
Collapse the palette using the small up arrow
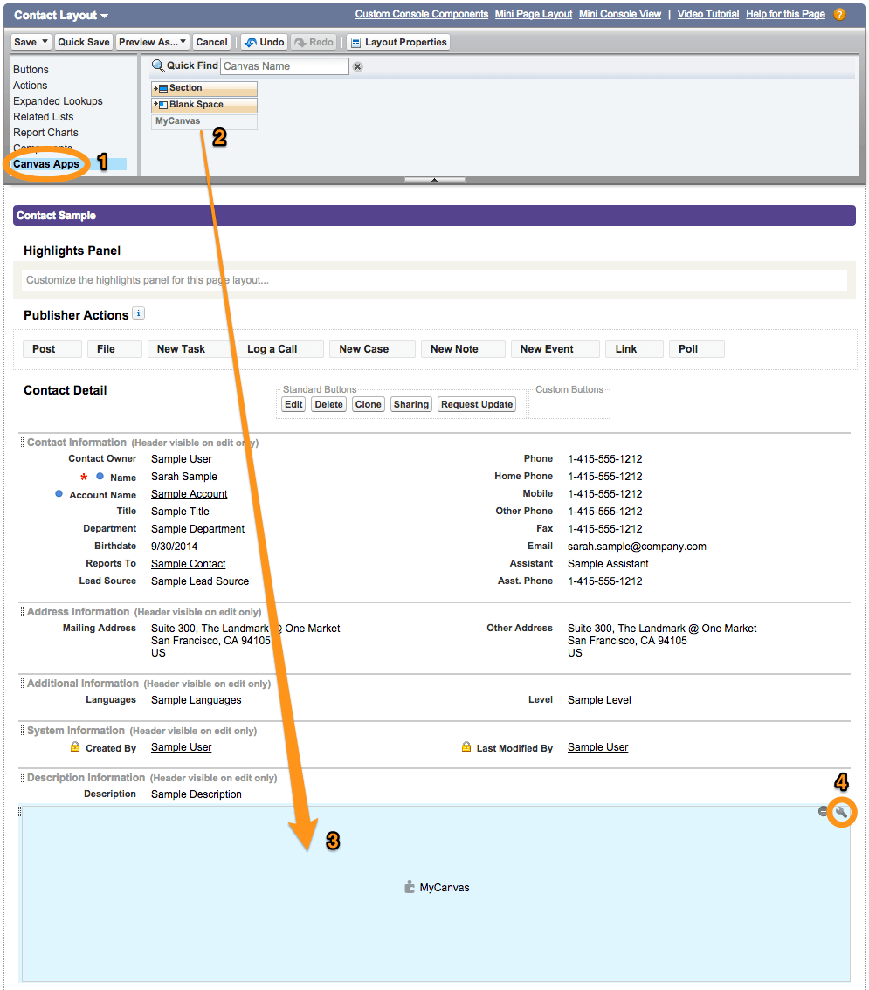[434, 178]
